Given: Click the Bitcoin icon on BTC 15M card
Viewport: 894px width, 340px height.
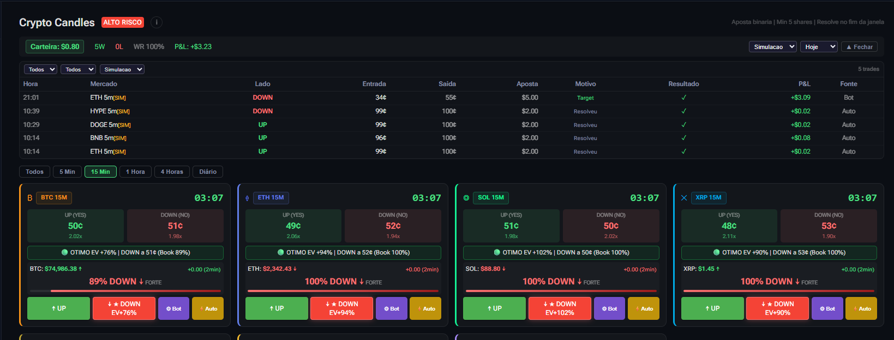Looking at the screenshot, I should [30, 198].
